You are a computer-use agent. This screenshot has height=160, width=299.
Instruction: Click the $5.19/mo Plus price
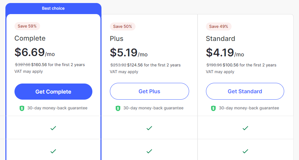click(x=129, y=53)
